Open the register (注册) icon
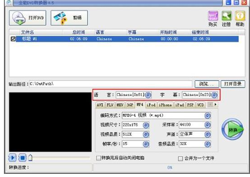 [x=226, y=16]
